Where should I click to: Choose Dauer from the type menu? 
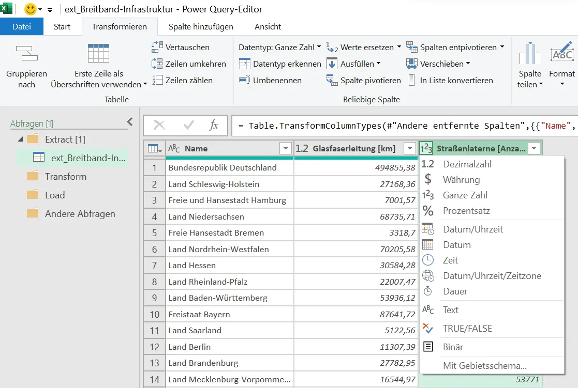(x=492, y=291)
